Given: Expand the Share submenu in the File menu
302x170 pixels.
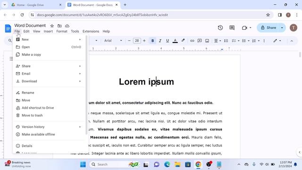Looking at the screenshot, I should tap(49, 66).
